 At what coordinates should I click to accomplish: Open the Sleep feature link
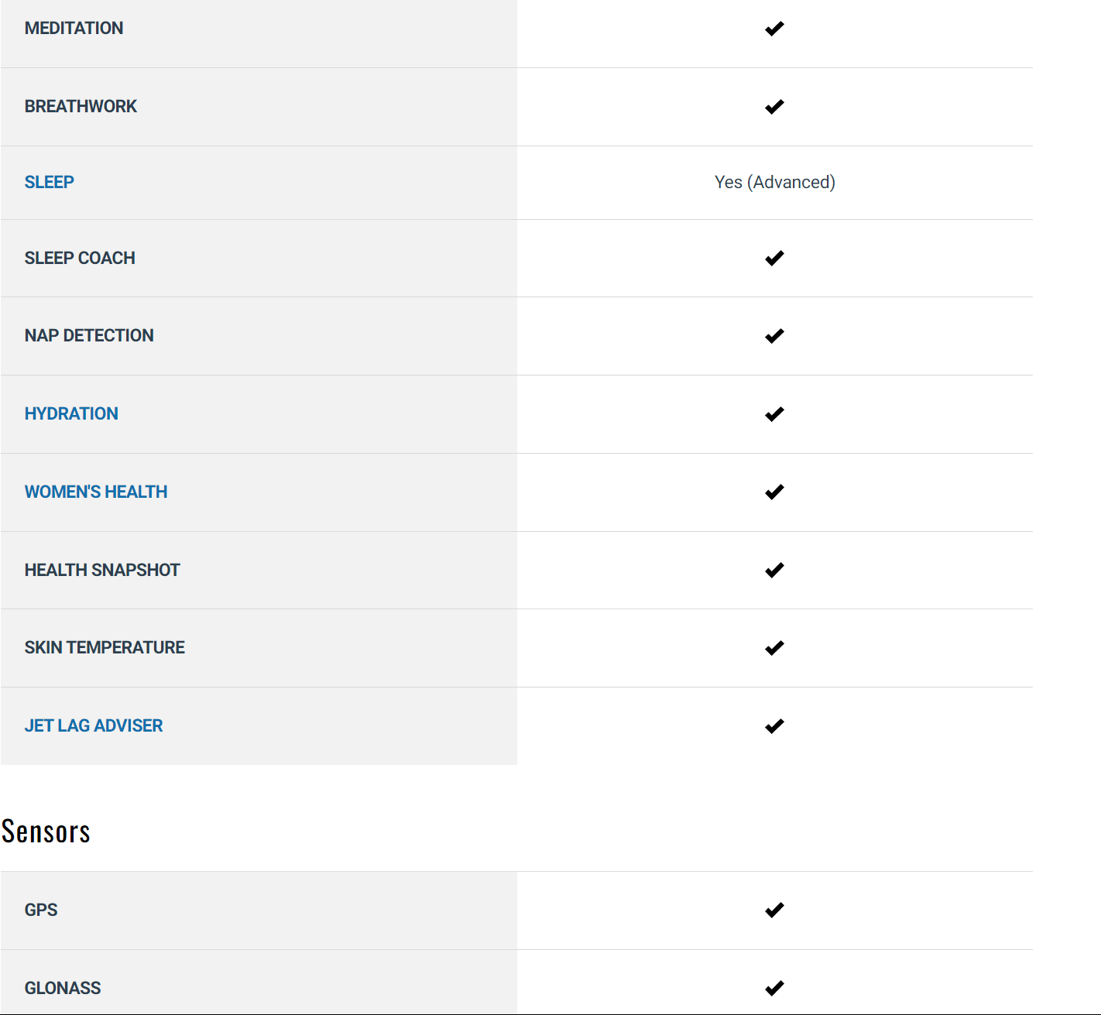(x=50, y=182)
